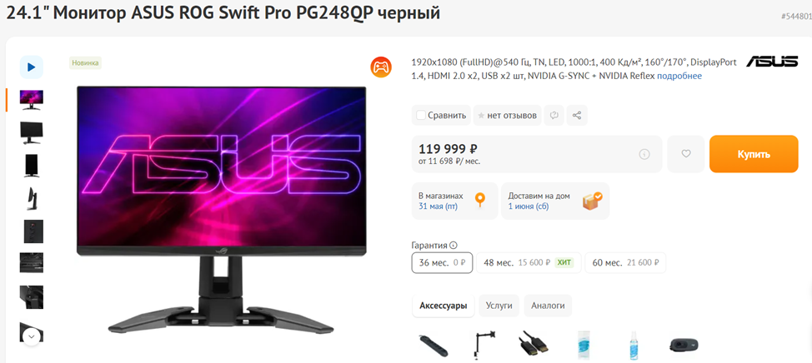Select the 36 мес. warranty option
The image size is (812, 363).
pyautogui.click(x=442, y=263)
